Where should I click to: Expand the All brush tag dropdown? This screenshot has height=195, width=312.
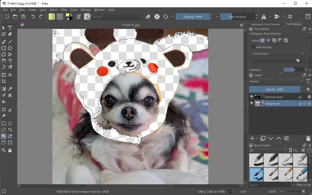268,150
